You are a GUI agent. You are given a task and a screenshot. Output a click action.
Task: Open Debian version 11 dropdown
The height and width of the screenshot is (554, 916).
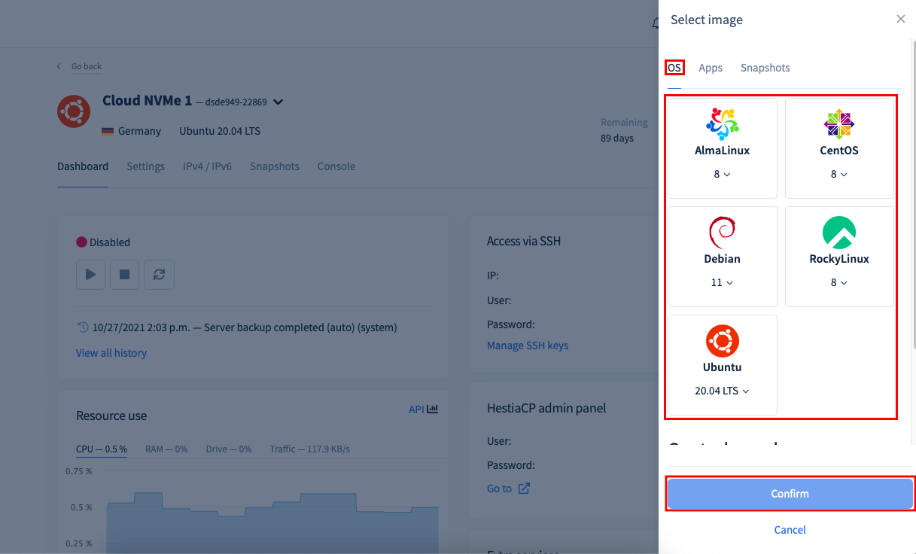tap(723, 282)
